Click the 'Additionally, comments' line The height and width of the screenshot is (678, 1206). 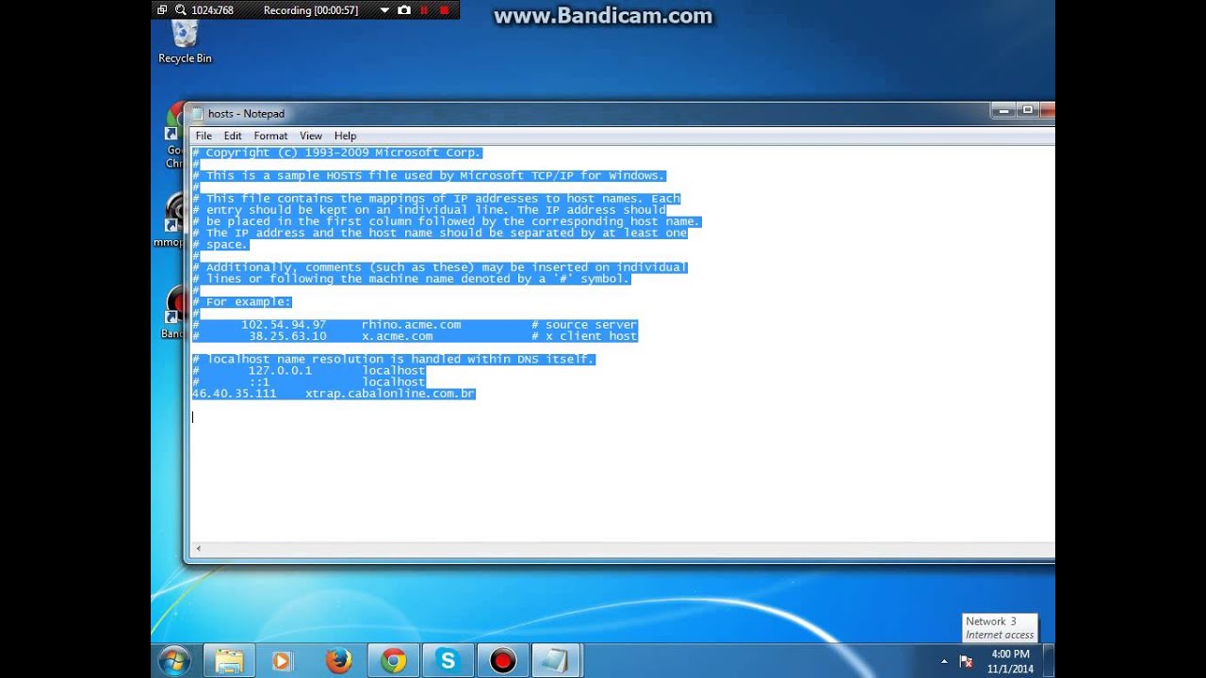pyautogui.click(x=440, y=267)
